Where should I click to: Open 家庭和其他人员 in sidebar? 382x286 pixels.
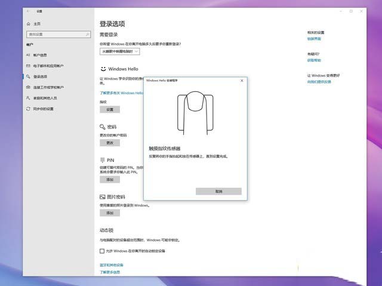click(x=45, y=98)
